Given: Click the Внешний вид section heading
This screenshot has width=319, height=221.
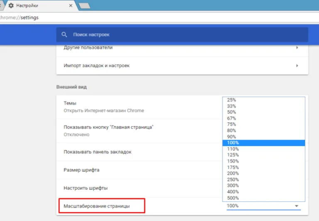Looking at the screenshot, I should pyautogui.click(x=71, y=87).
